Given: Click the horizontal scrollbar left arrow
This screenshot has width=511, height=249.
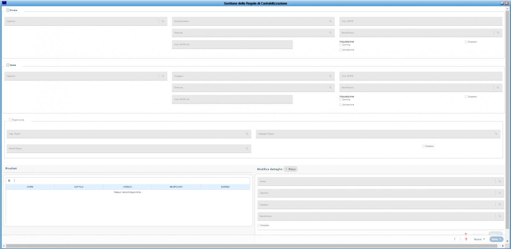Looking at the screenshot, I should coord(4,246).
